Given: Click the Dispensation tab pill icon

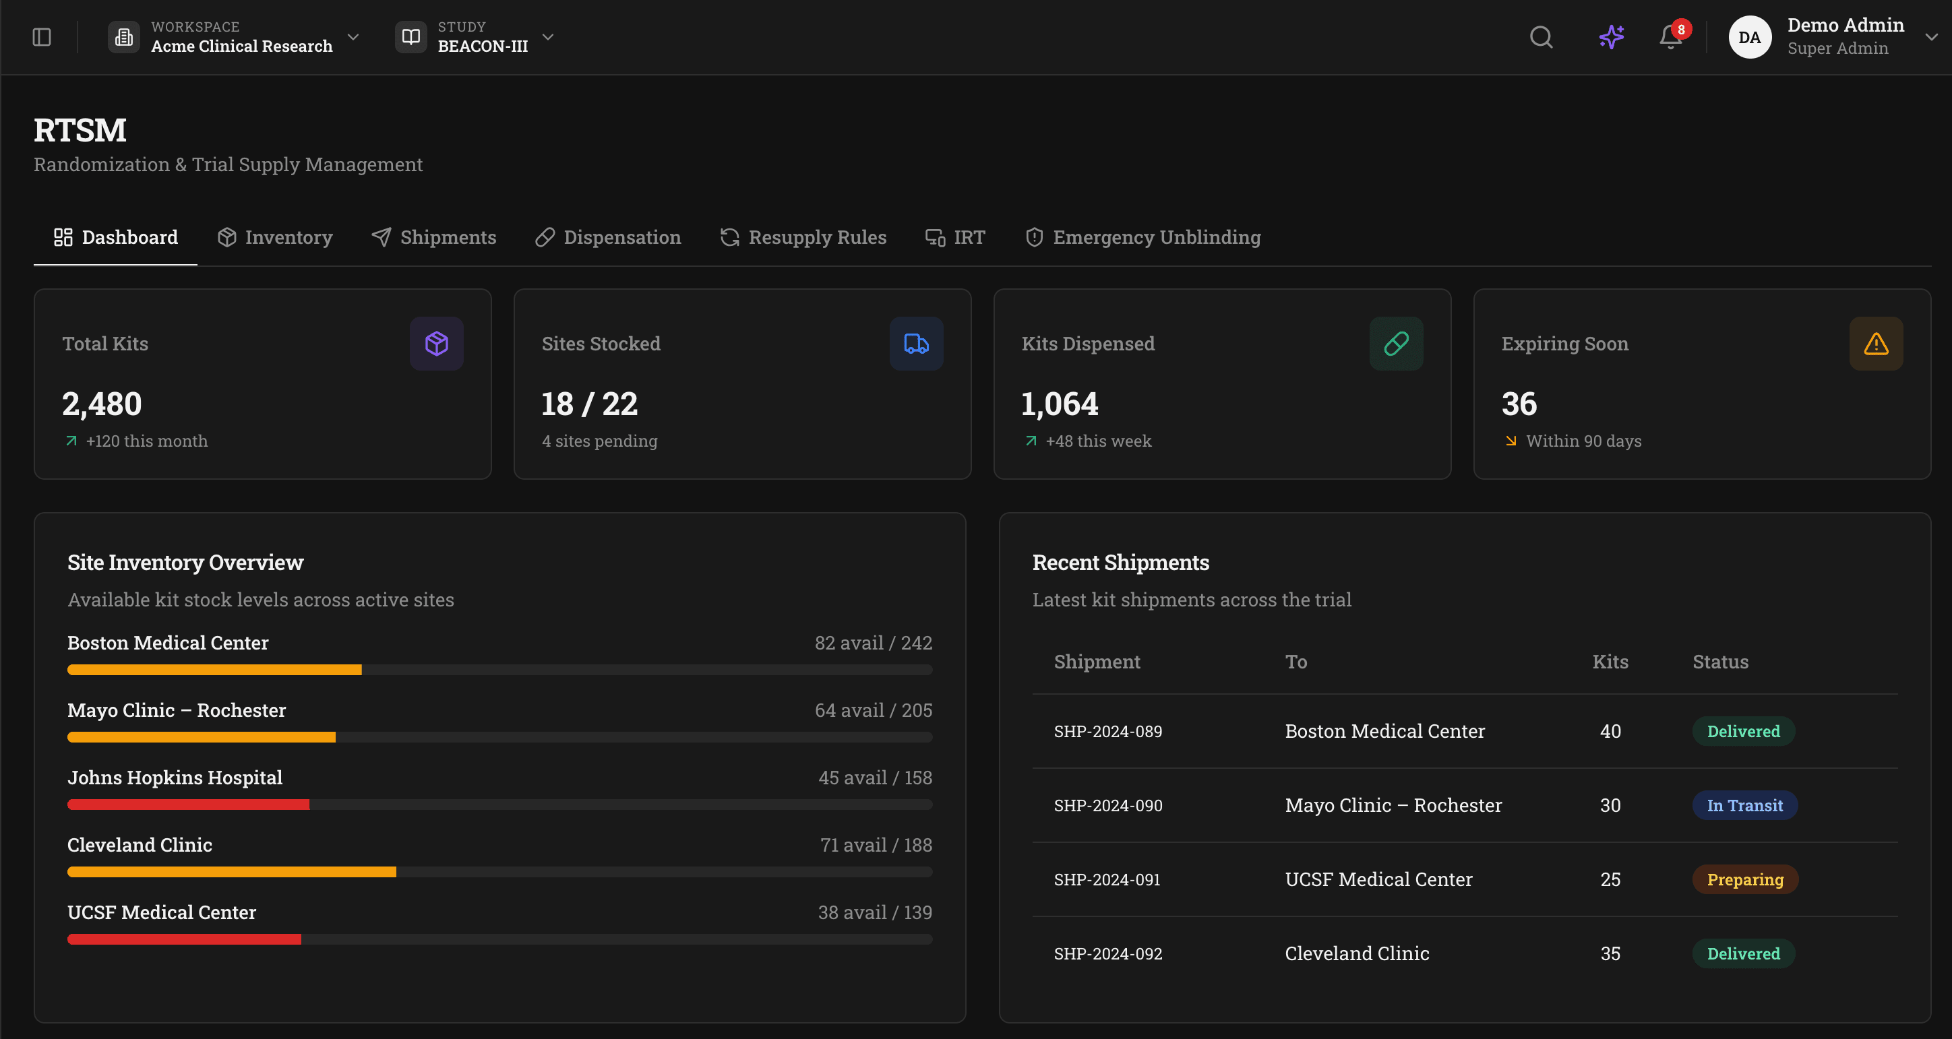Looking at the screenshot, I should point(545,237).
